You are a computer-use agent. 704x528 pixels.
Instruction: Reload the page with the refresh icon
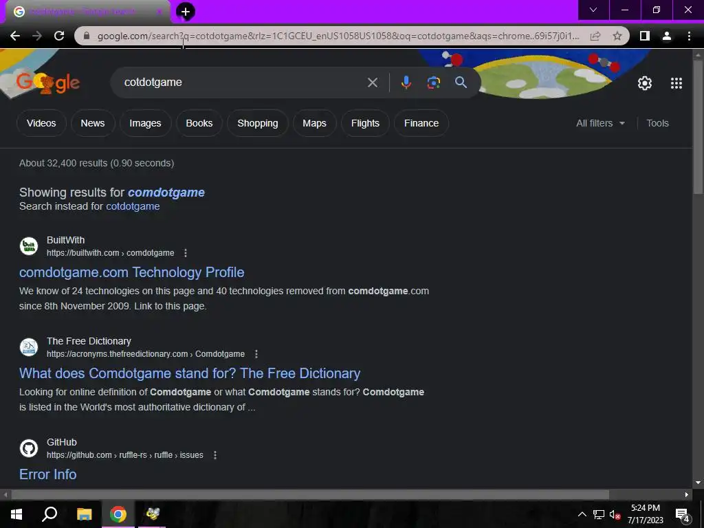59,36
